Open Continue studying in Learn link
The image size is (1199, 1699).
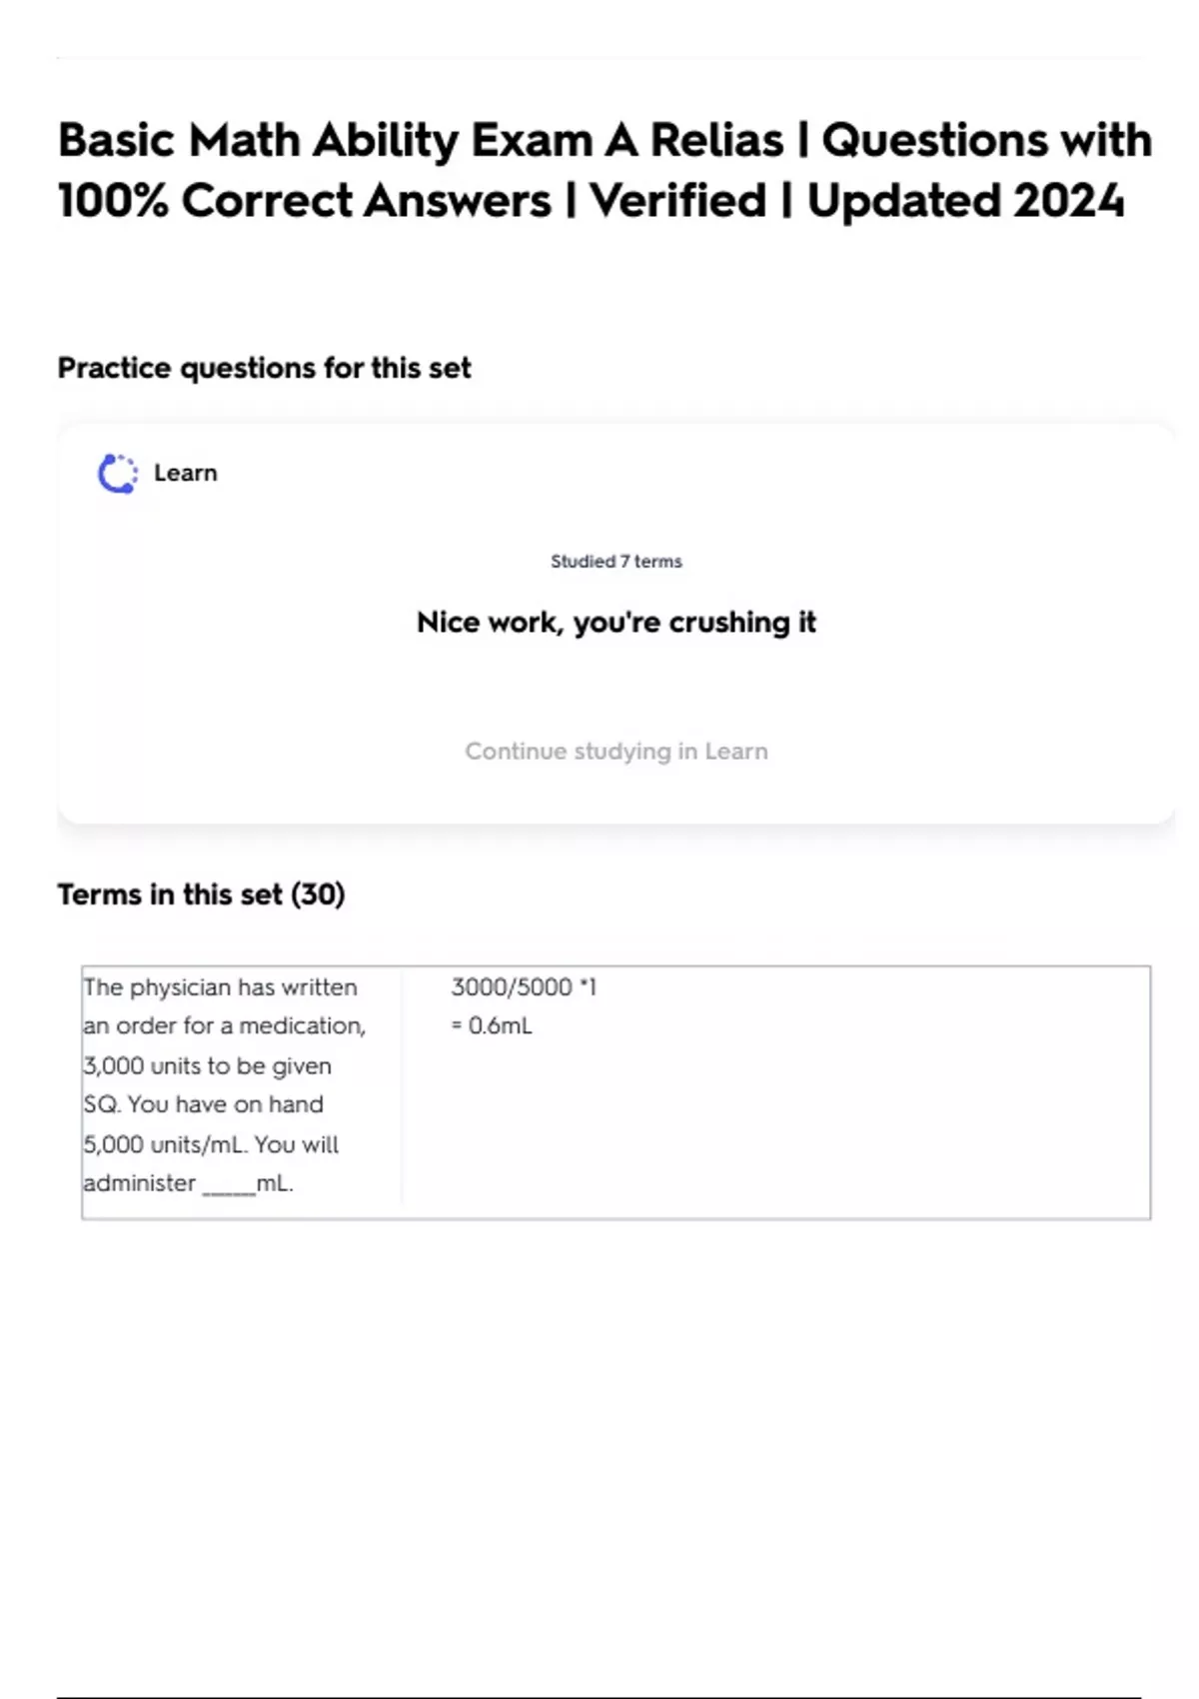tap(615, 752)
